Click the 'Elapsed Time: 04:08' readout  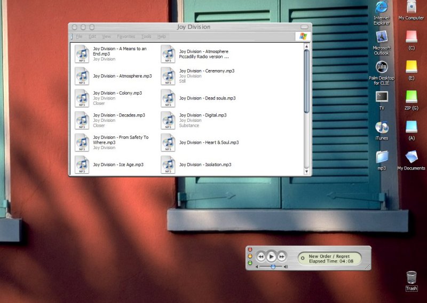point(331,261)
